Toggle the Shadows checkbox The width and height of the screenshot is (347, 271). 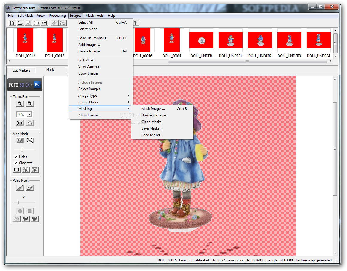click(16, 163)
